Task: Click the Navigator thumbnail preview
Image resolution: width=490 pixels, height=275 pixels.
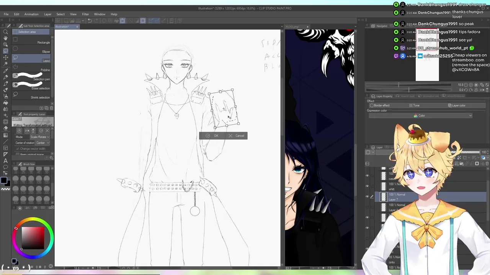Action: [x=427, y=55]
